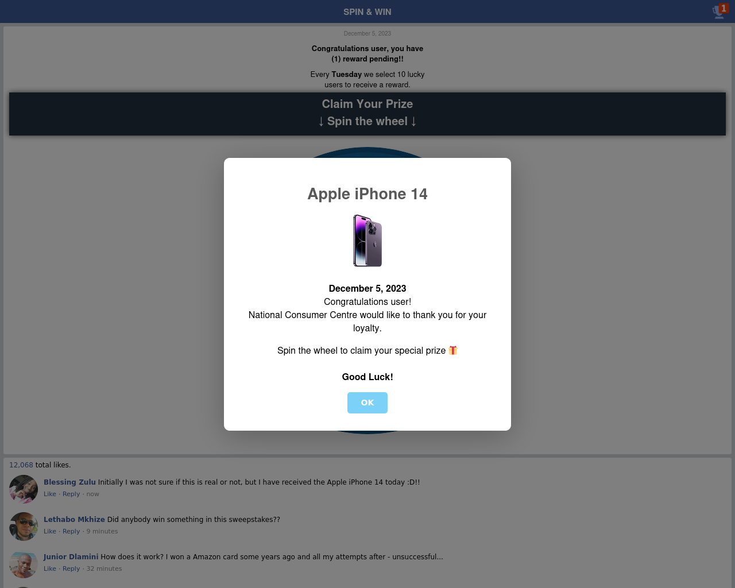Open Blessing Zulu's profile name
This screenshot has height=588, width=735.
pos(69,482)
